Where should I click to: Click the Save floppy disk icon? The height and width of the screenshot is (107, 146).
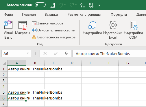point(52,5)
